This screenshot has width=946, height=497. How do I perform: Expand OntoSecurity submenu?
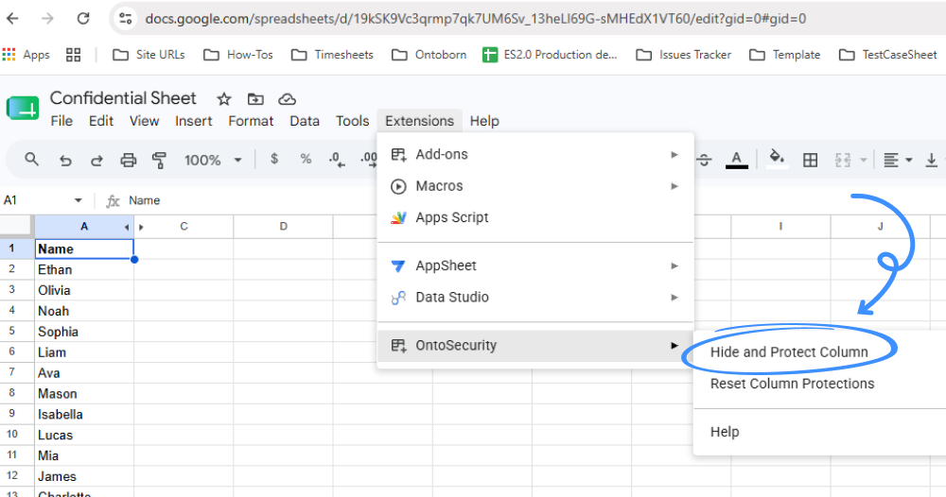pyautogui.click(x=535, y=346)
